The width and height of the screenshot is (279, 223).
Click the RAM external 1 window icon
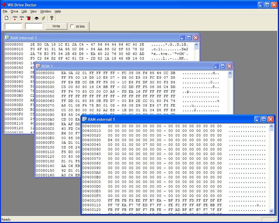(85, 119)
